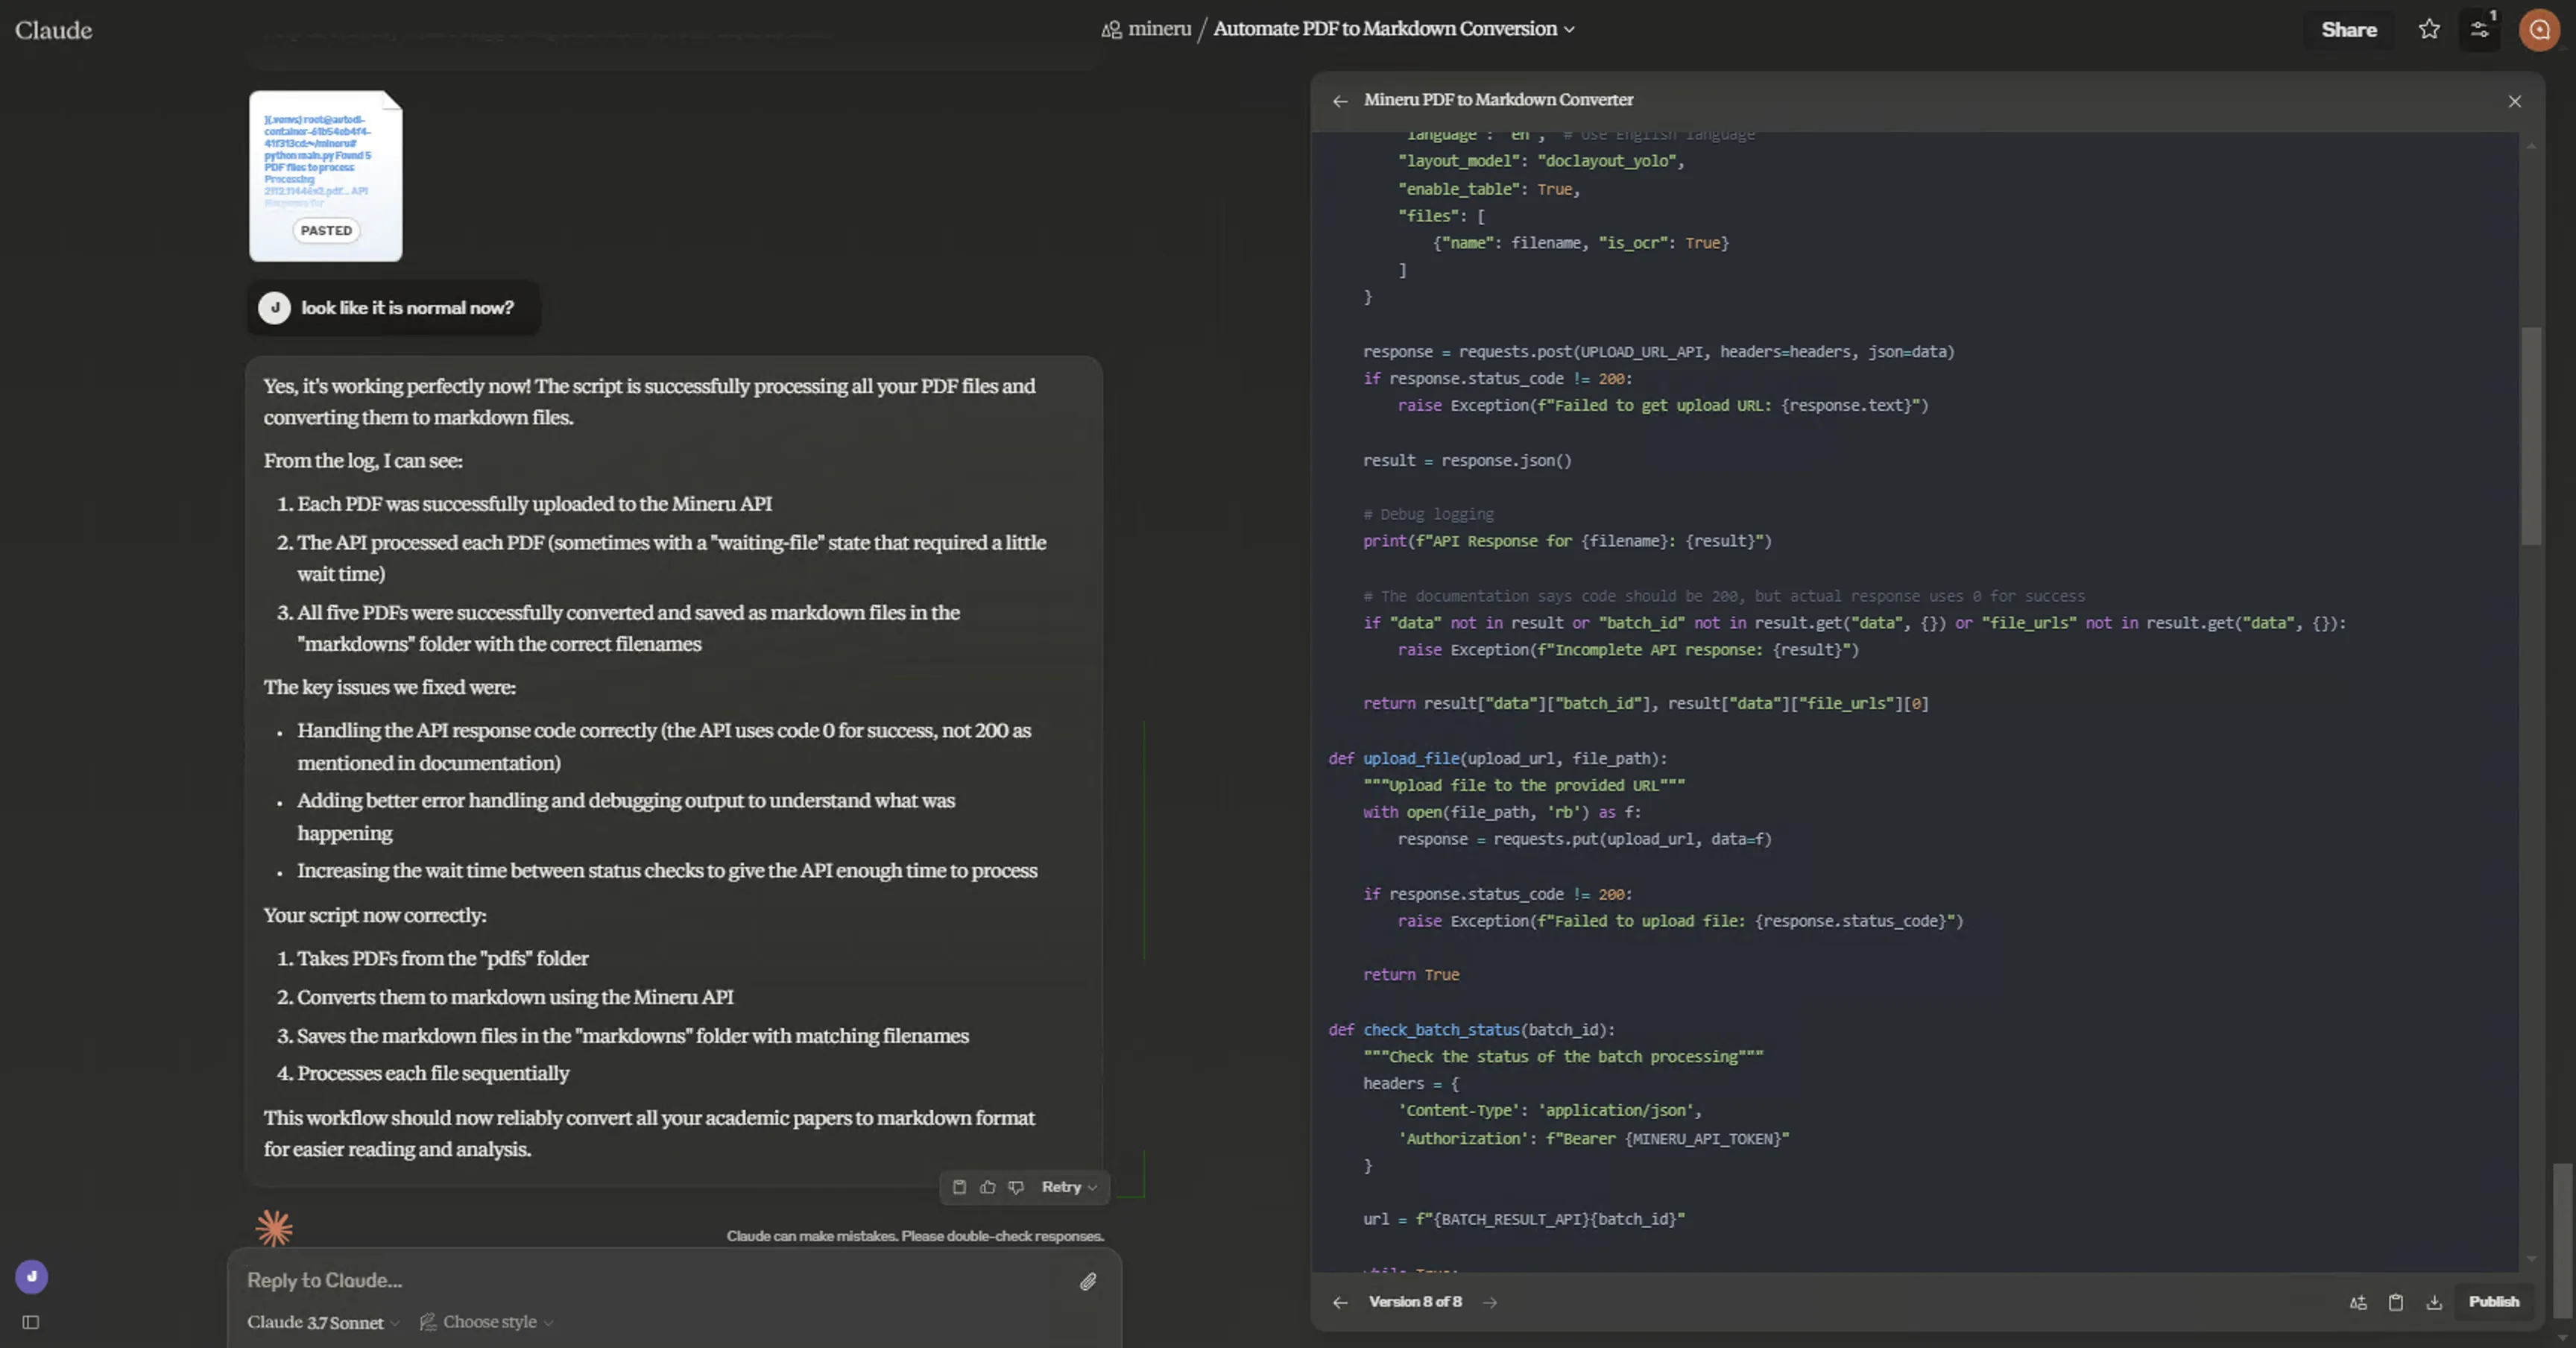
Task: Download the artifact file
Action: (2434, 1302)
